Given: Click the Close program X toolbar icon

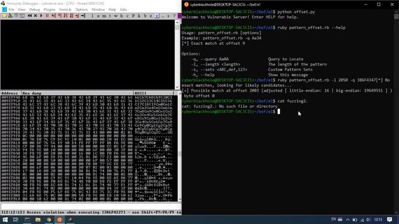Looking at the screenshot, I should click(x=36, y=16).
